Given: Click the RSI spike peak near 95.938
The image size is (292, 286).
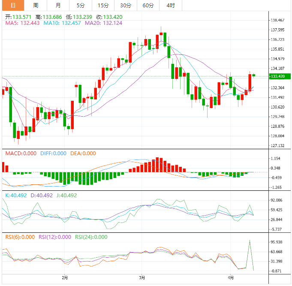Looking at the screenshot, I should 250,241.
